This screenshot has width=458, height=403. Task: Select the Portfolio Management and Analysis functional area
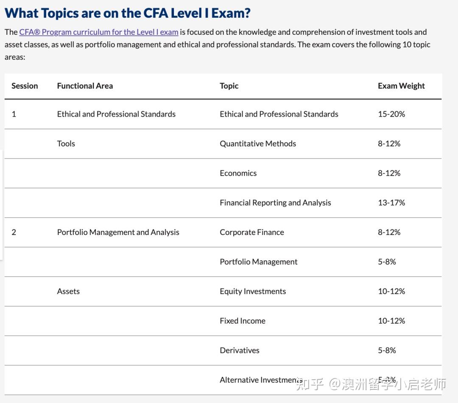click(x=118, y=232)
